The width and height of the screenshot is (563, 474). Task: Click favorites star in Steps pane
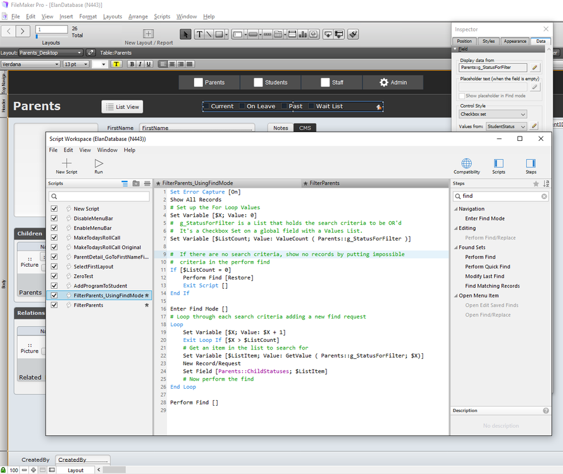tap(536, 184)
